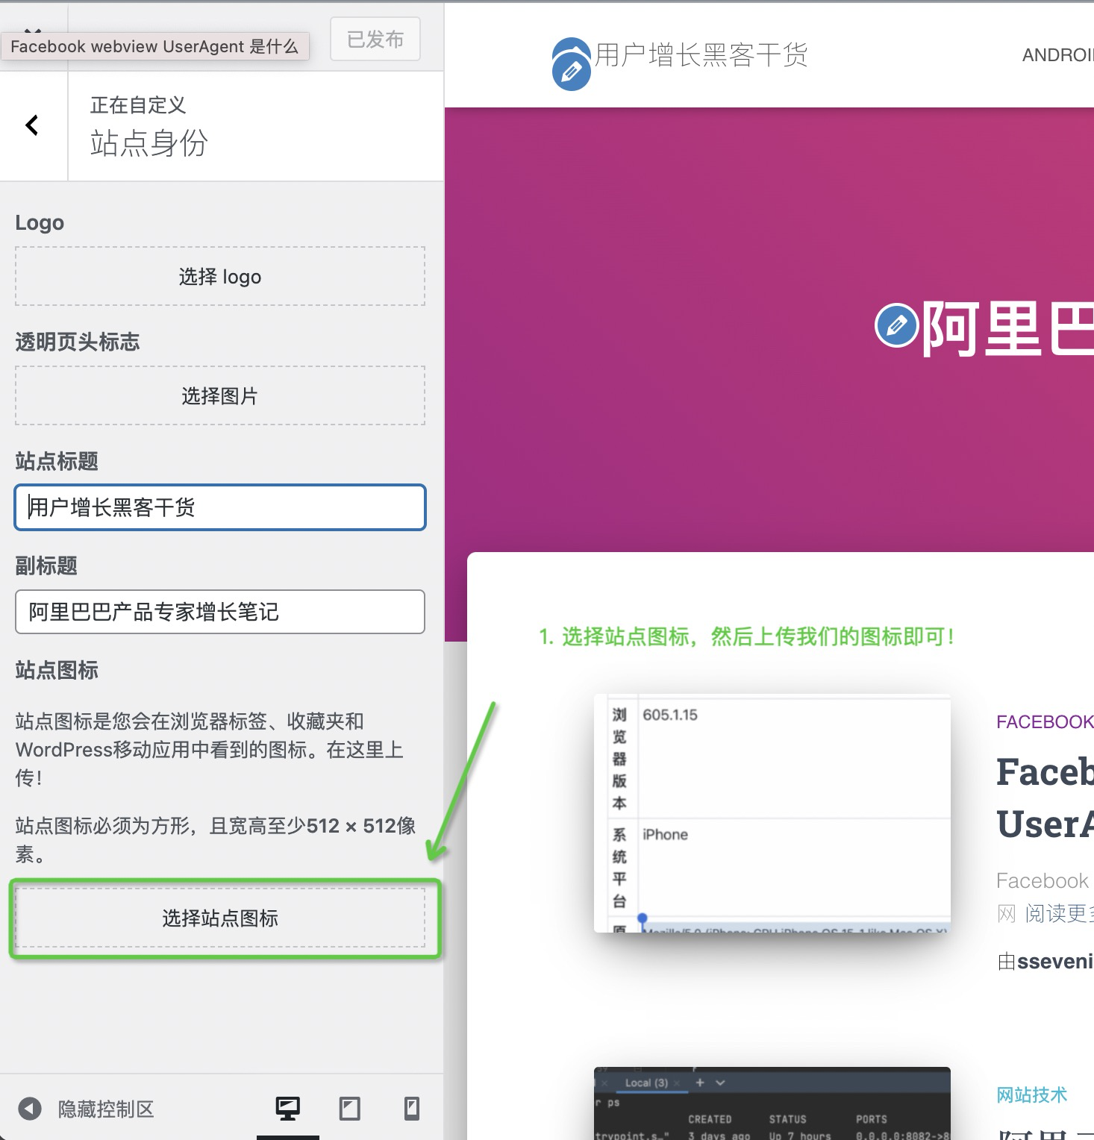Open the Facebook UserAgent post thumbnail

pyautogui.click(x=772, y=813)
